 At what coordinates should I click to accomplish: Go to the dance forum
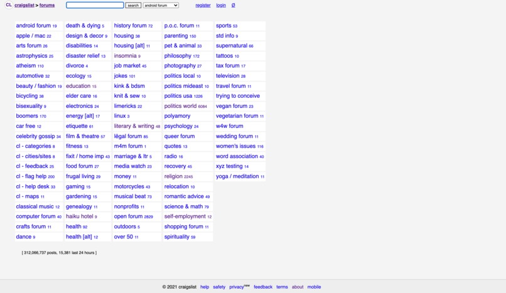24,237
